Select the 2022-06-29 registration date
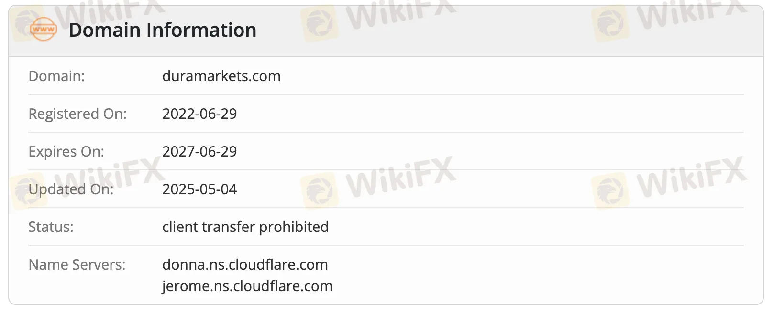The image size is (774, 314). pos(199,114)
